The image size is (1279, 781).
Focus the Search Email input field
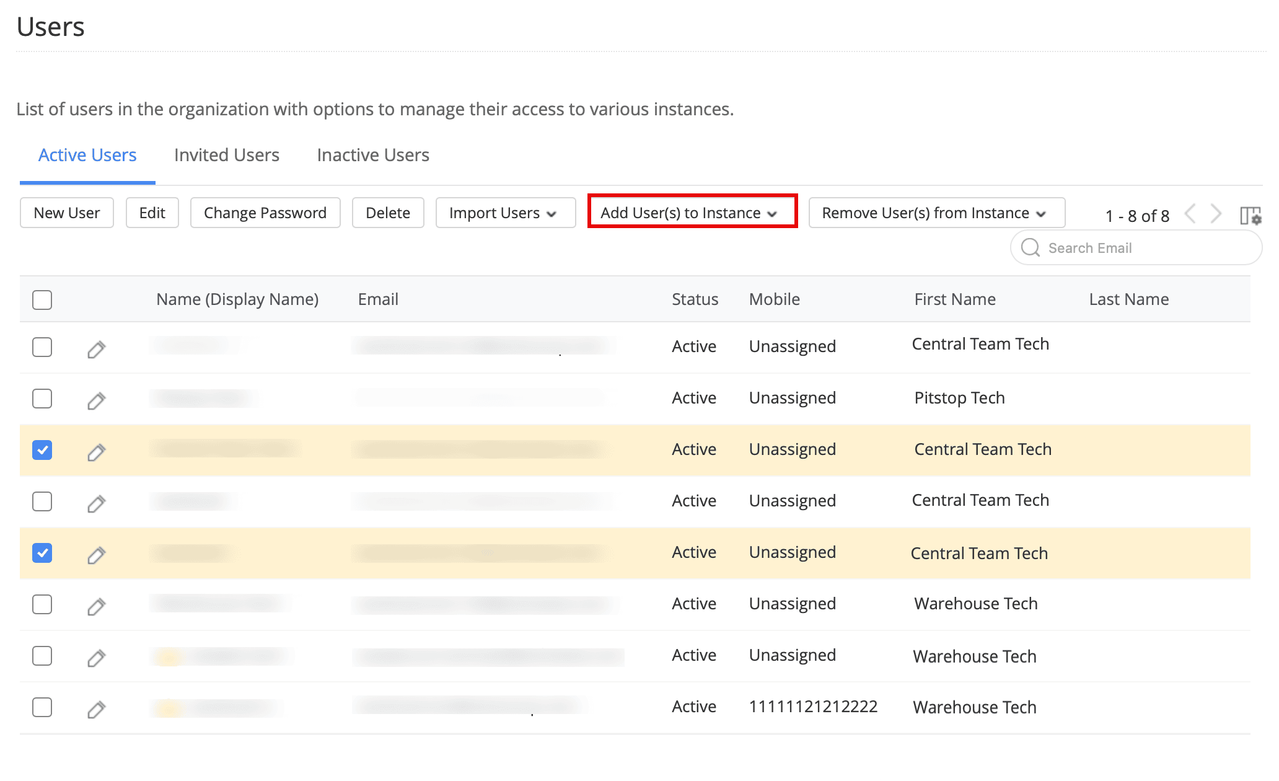[1136, 247]
